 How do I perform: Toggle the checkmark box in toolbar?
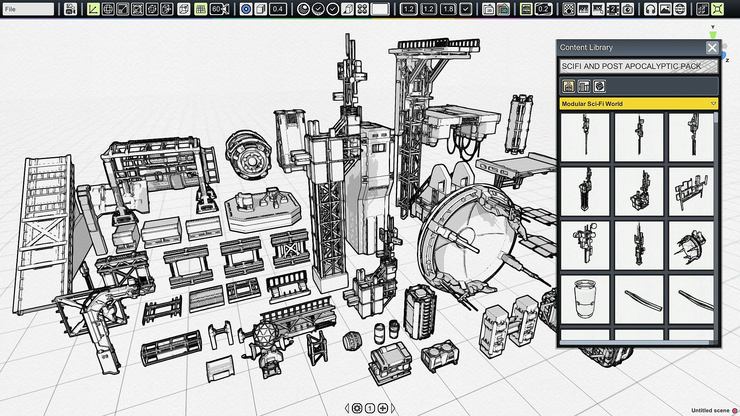point(466,9)
